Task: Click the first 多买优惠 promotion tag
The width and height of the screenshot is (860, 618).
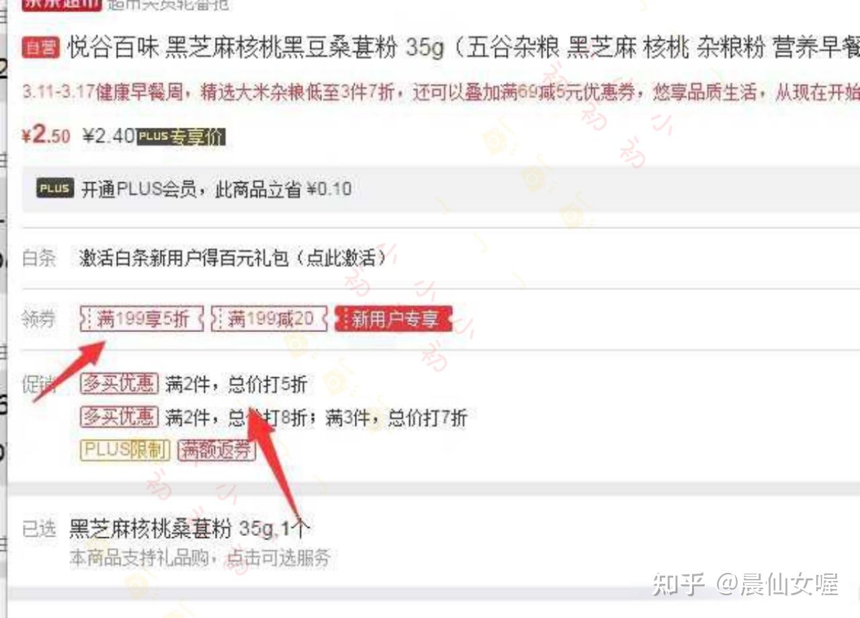Action: tap(119, 384)
